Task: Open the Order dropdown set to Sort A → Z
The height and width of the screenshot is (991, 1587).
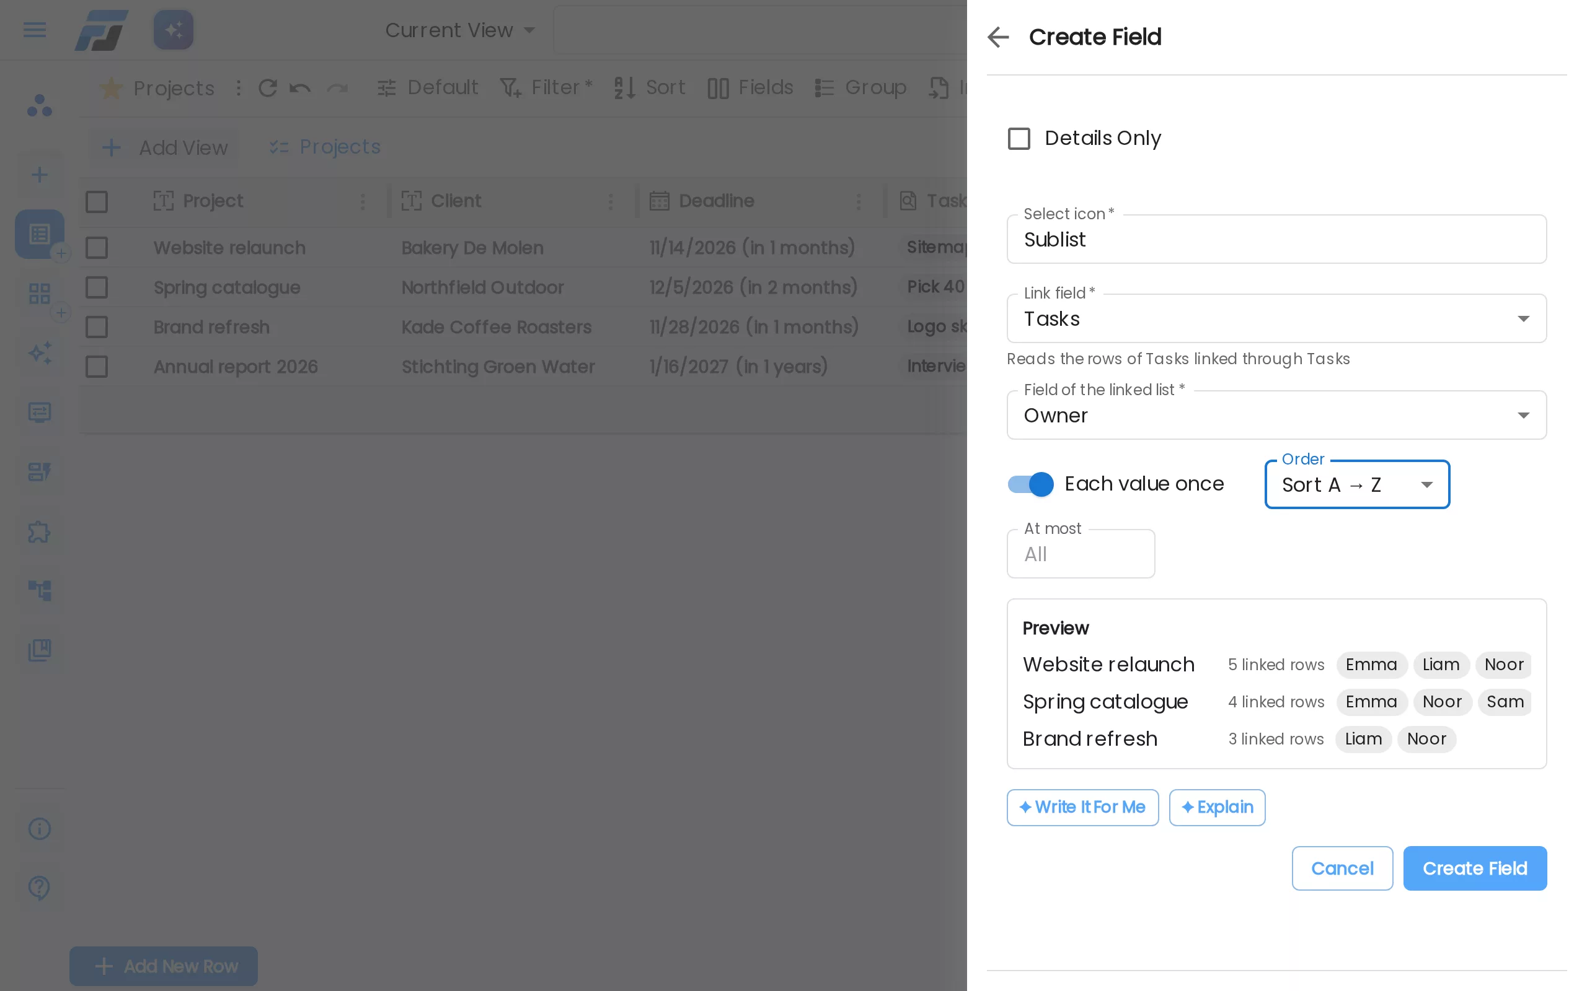Action: 1357,484
